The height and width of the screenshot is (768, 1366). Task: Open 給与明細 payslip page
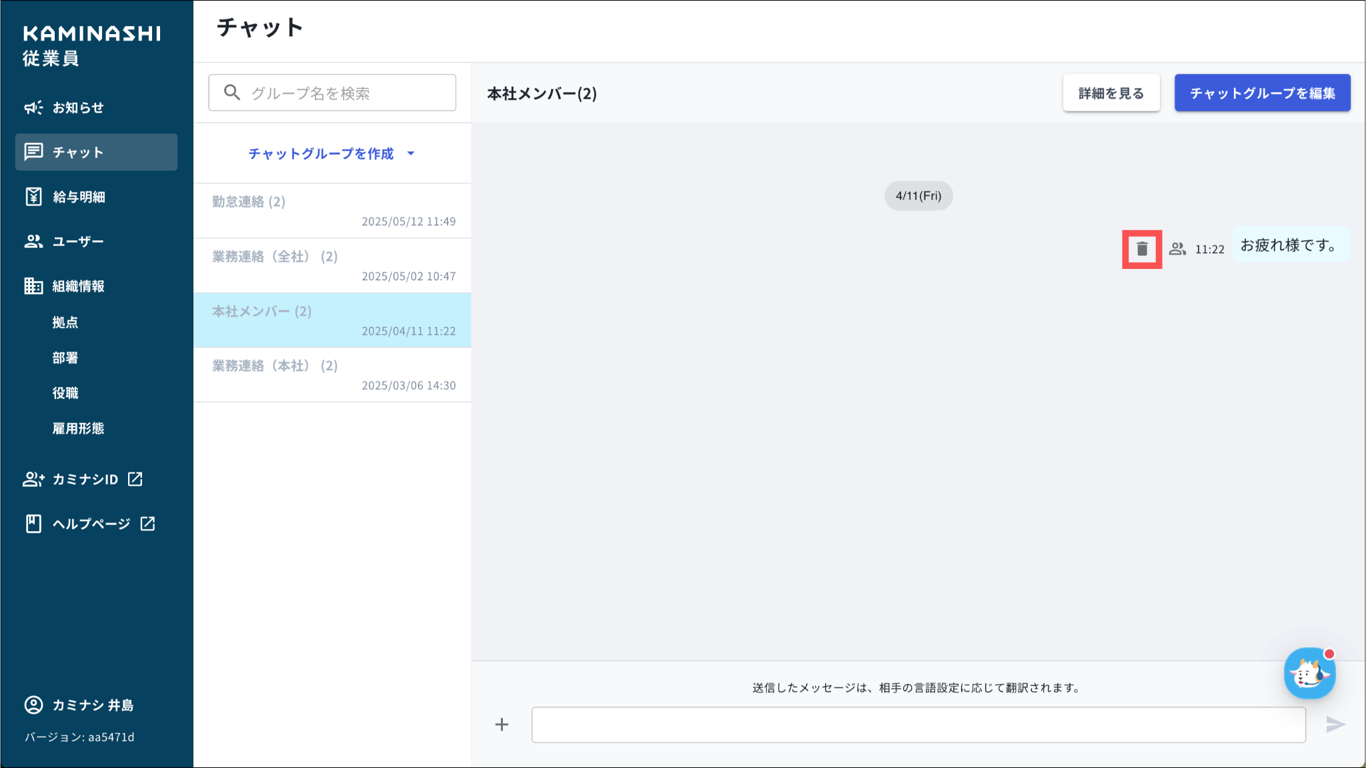(79, 197)
